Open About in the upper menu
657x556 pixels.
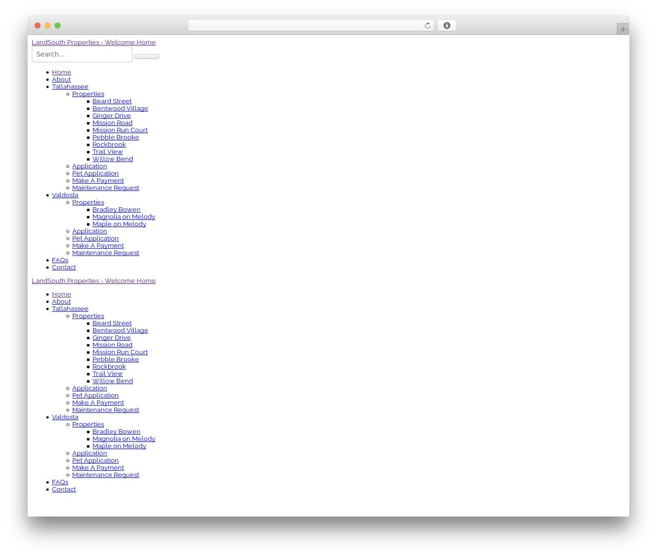[x=61, y=80]
